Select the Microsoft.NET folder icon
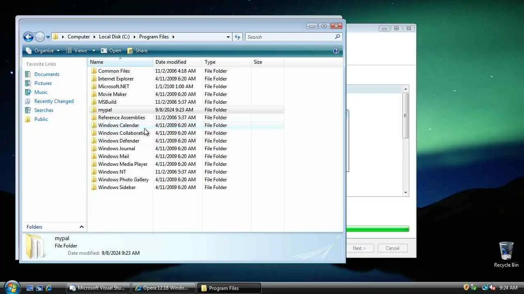The width and height of the screenshot is (524, 294). tap(94, 87)
